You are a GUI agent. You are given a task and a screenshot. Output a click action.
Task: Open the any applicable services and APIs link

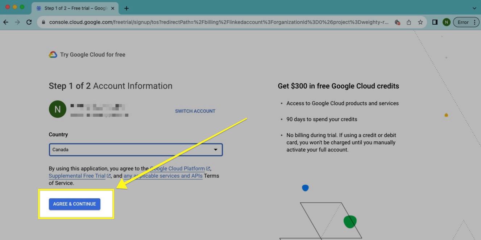(163, 176)
